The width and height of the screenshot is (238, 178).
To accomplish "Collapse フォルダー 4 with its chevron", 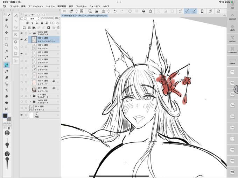I will tap(30, 33).
